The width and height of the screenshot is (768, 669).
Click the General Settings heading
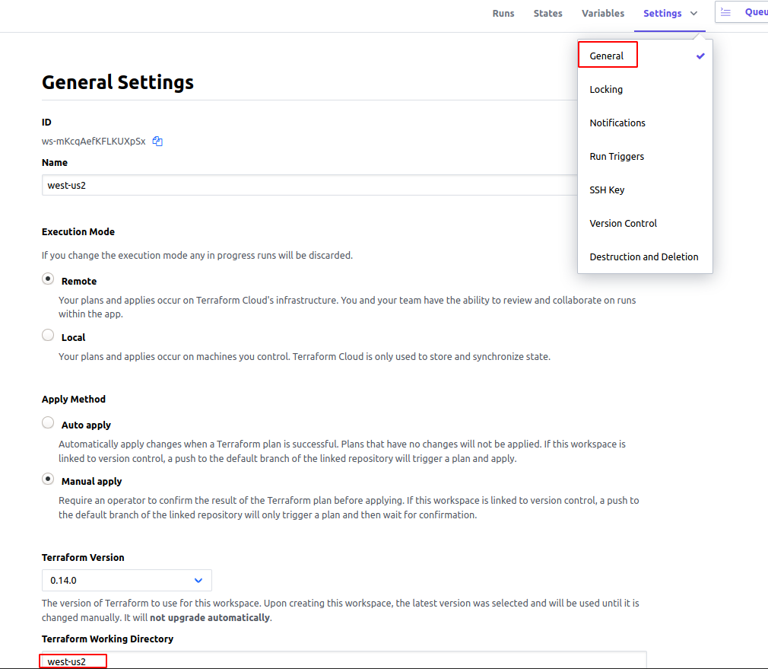pos(118,82)
